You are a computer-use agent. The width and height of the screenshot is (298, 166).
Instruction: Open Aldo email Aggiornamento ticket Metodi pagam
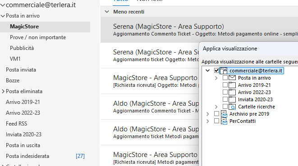pos(150,132)
